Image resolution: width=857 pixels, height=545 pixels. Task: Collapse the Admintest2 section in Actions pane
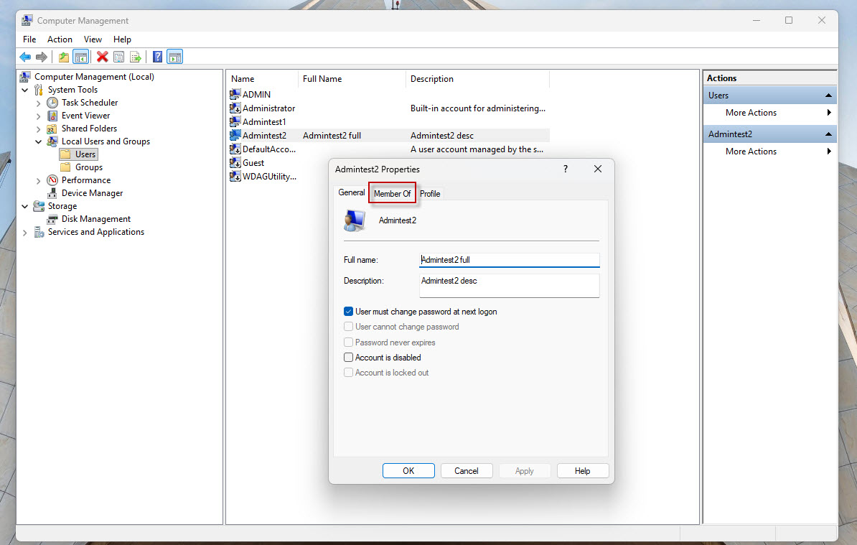click(828, 134)
